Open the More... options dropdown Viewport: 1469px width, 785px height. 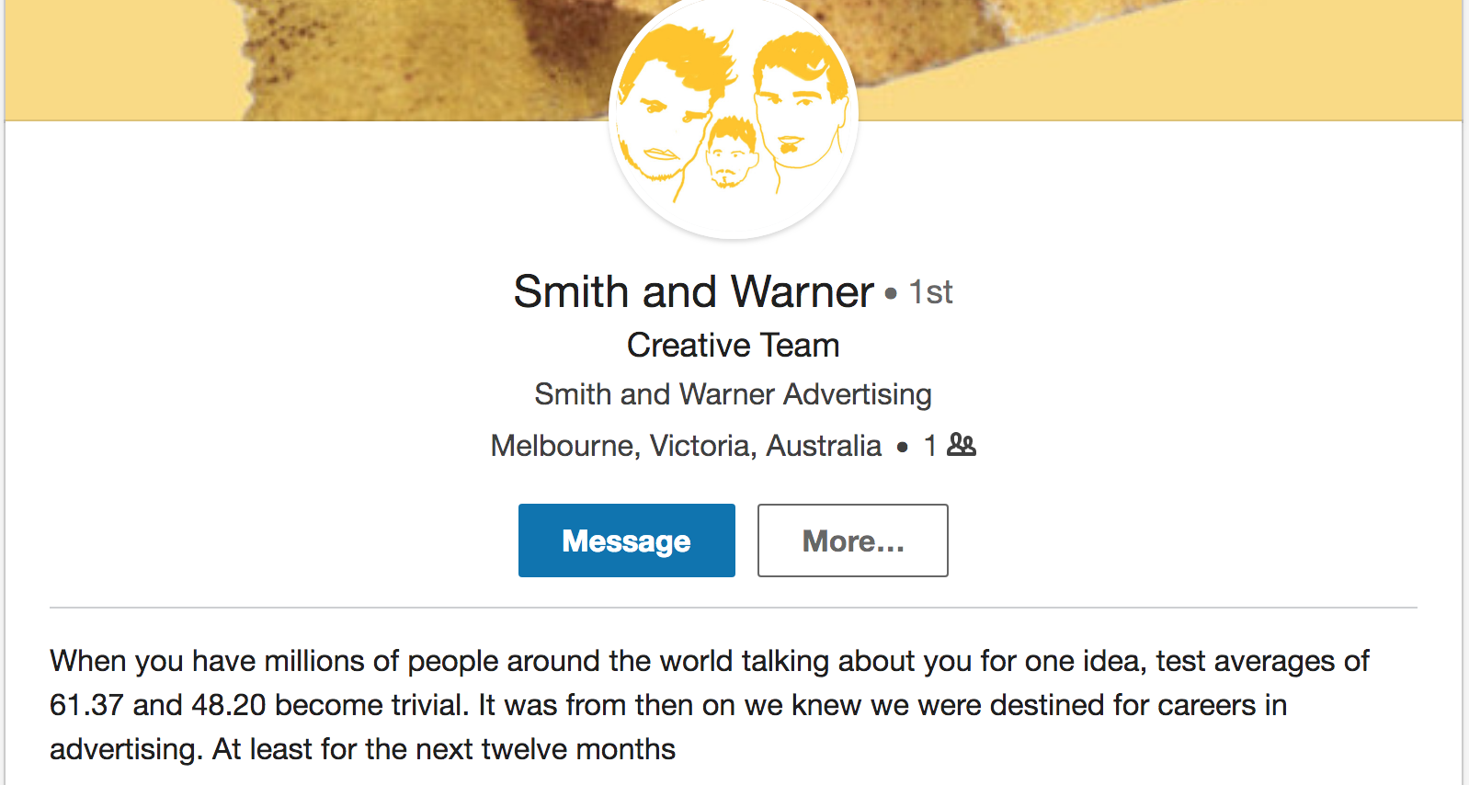coord(852,540)
